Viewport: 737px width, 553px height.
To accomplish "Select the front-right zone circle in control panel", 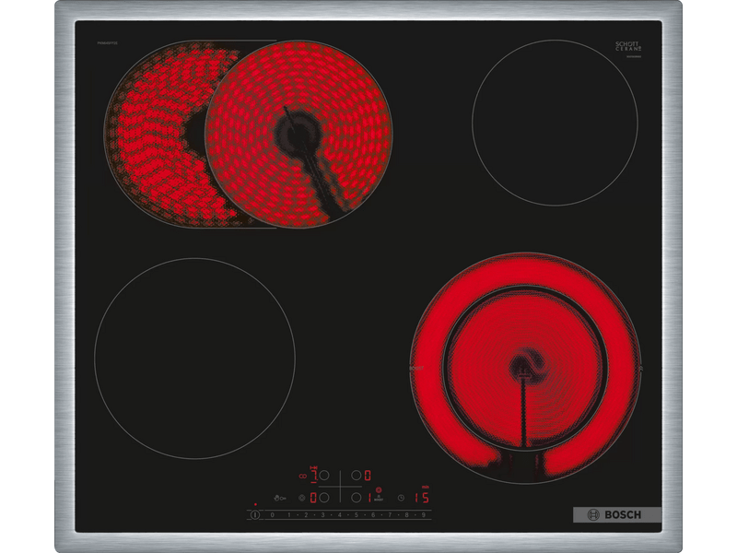I will pyautogui.click(x=356, y=498).
